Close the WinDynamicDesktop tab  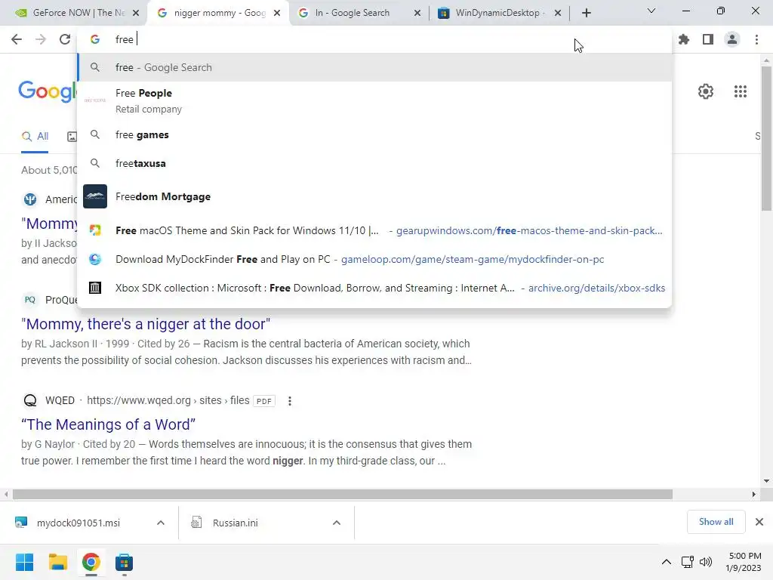click(558, 13)
